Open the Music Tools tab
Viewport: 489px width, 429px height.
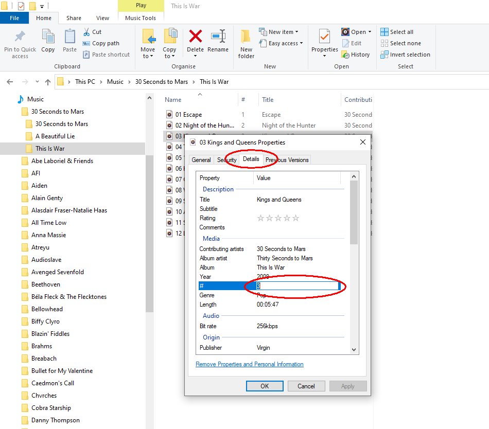pos(141,18)
